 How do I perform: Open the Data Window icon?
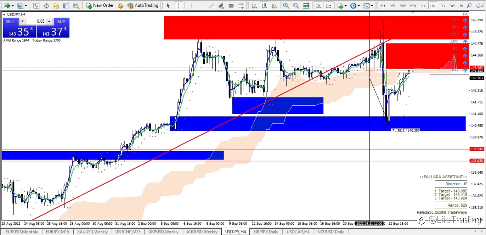(46, 6)
